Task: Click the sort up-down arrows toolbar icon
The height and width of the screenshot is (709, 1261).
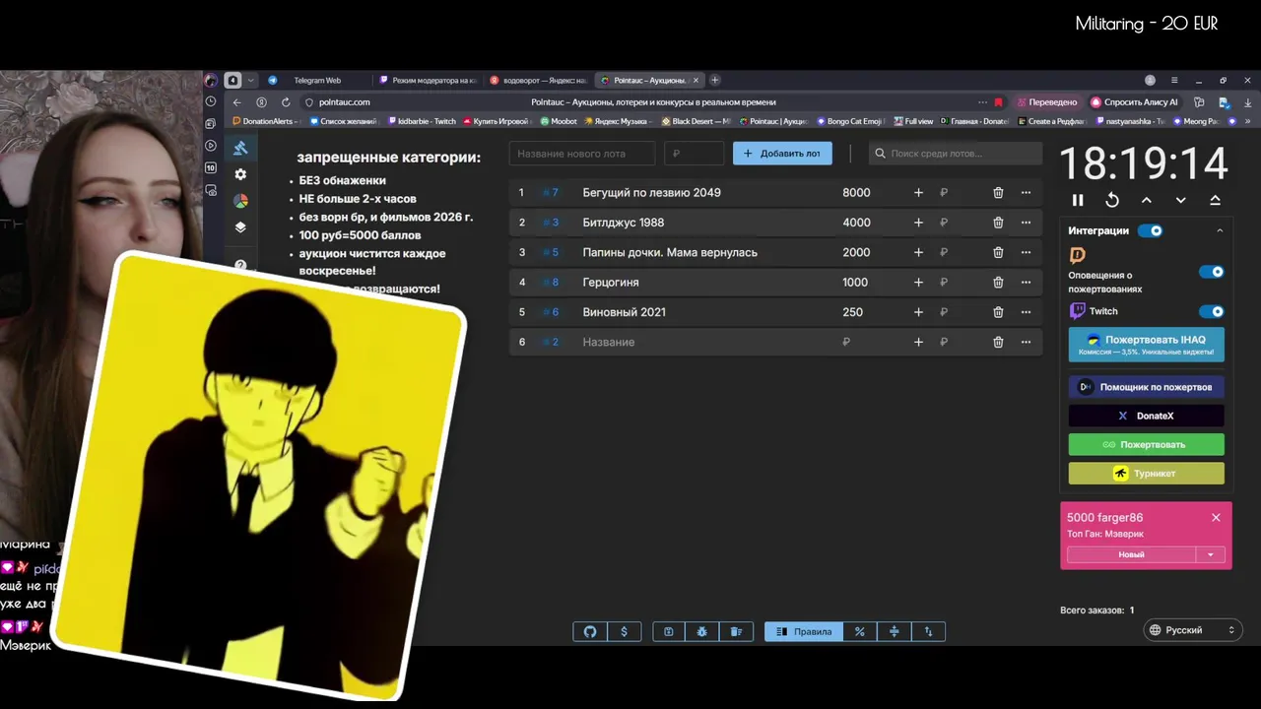Action: [928, 631]
